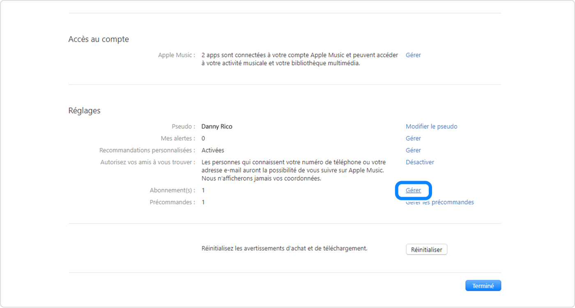Open Modifier le pseudo to change nickname

431,126
